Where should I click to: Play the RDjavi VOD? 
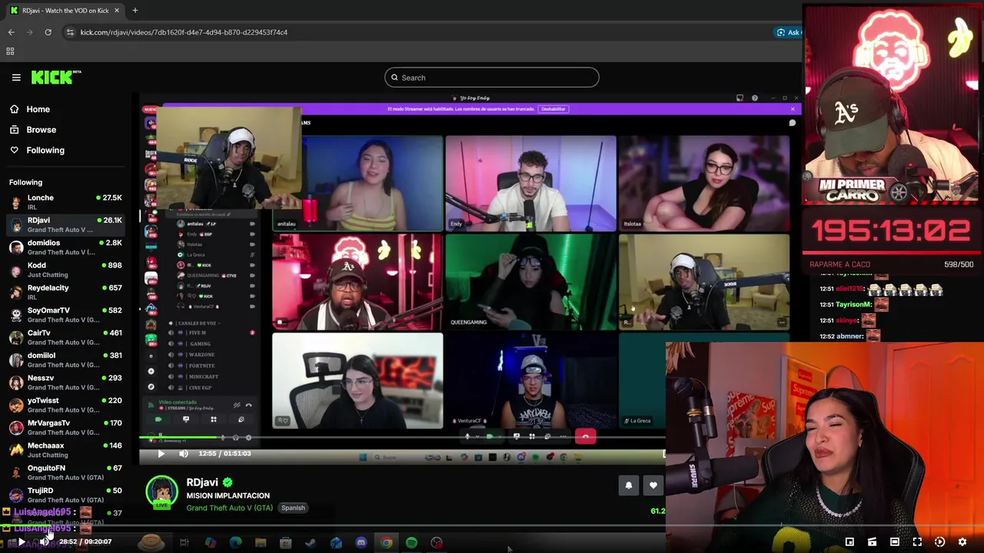[161, 454]
